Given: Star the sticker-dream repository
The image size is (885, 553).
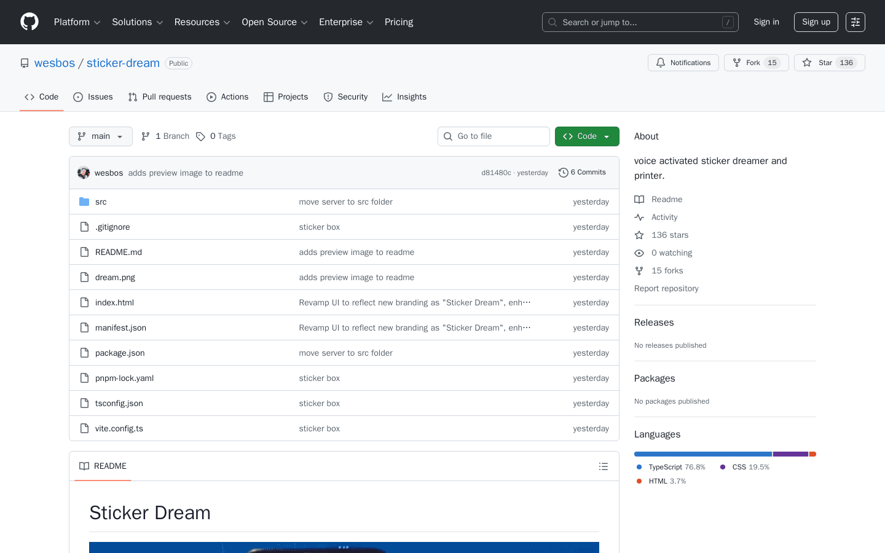Looking at the screenshot, I should point(830,63).
